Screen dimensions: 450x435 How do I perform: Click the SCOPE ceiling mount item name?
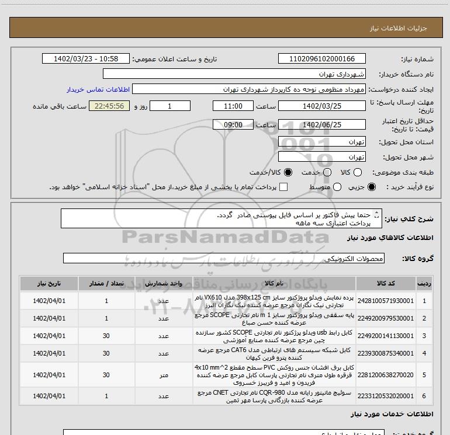point(274,319)
